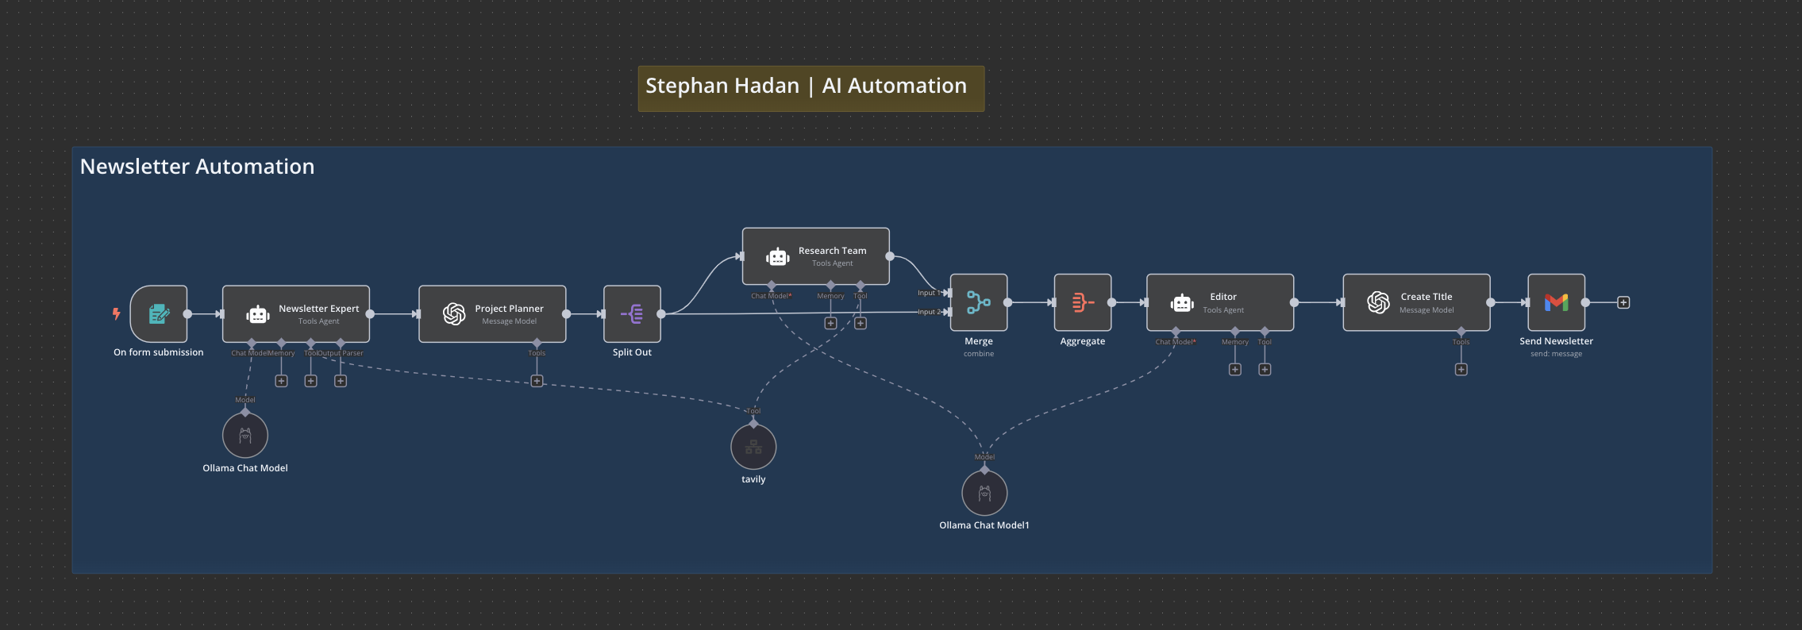Add node after Send Newsletter output
The height and width of the screenshot is (630, 1802).
point(1623,302)
